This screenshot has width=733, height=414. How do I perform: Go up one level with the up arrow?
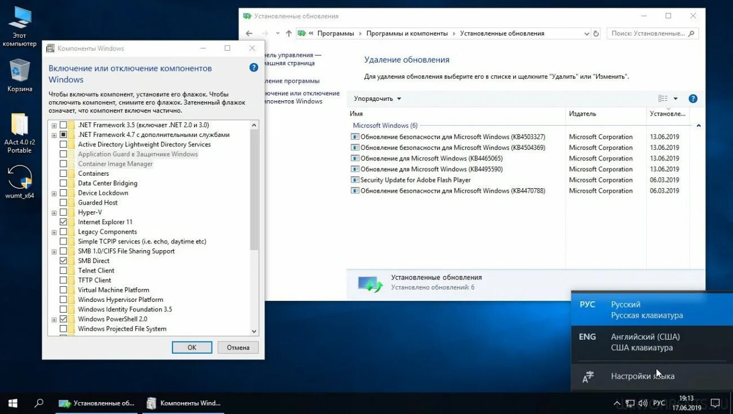coord(289,33)
